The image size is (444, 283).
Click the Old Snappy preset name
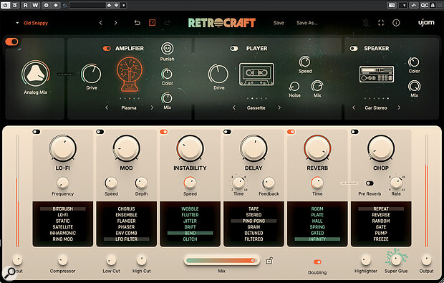pos(36,23)
